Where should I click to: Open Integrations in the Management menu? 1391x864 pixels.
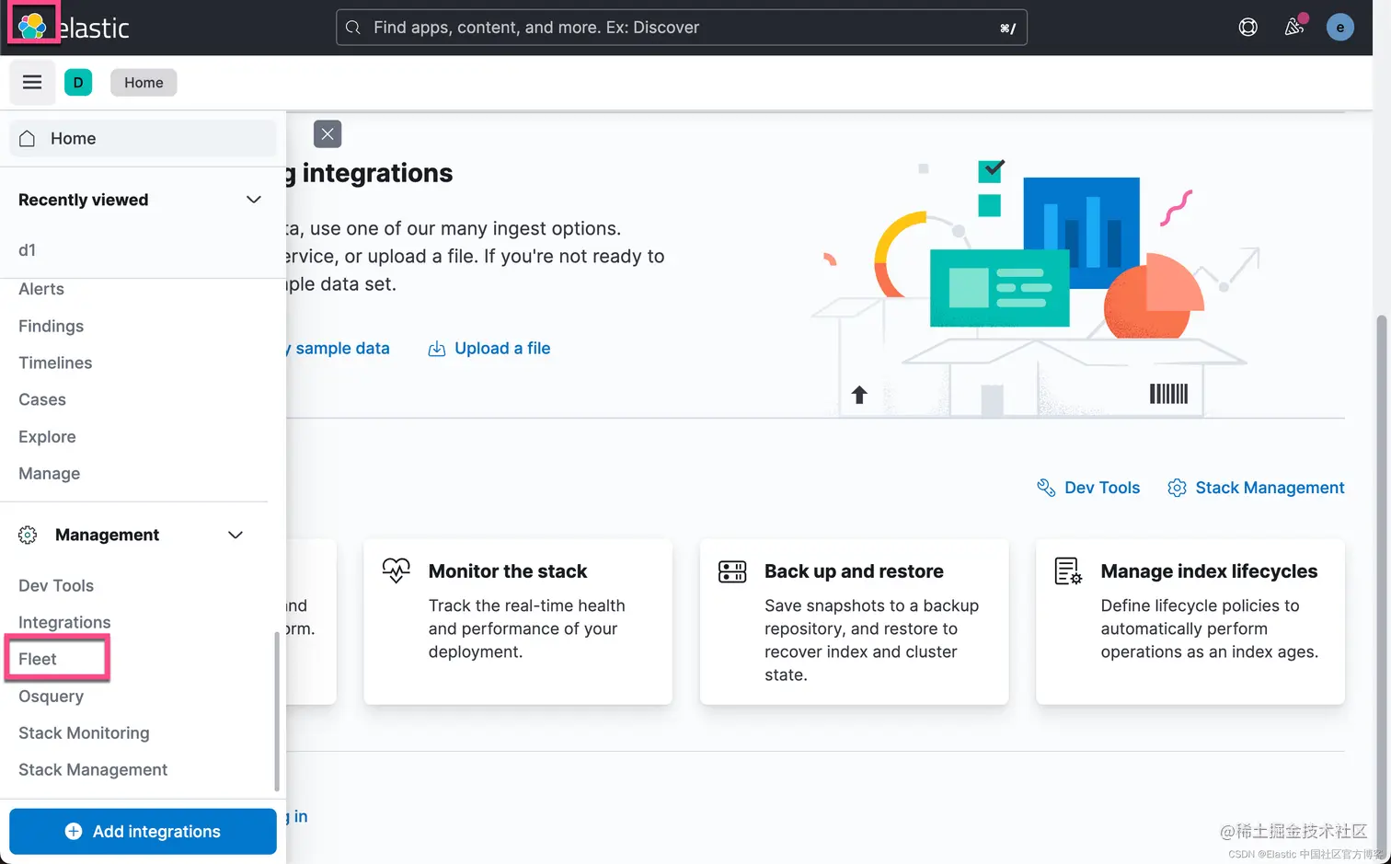[x=64, y=623]
